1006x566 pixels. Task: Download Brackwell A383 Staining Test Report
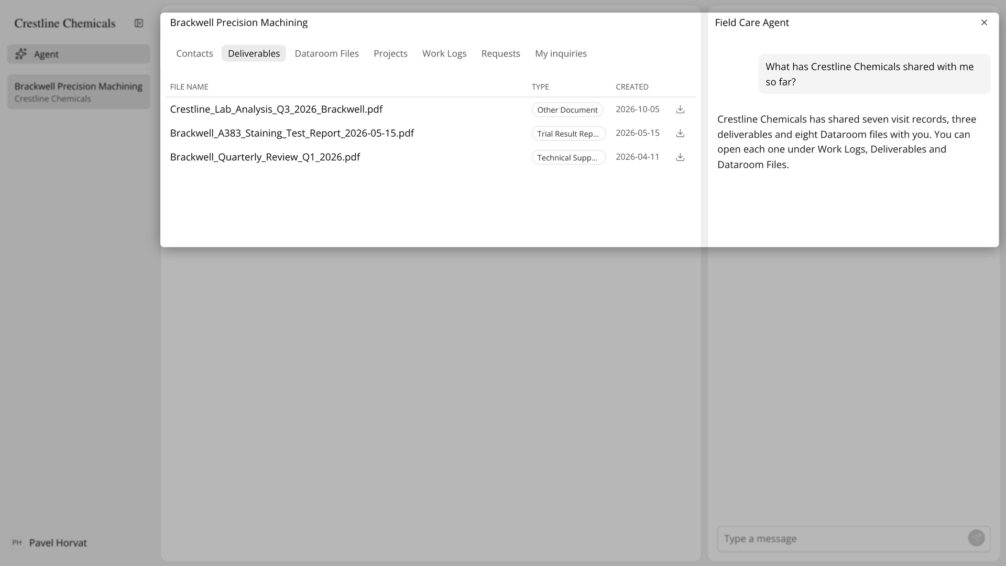pos(680,133)
